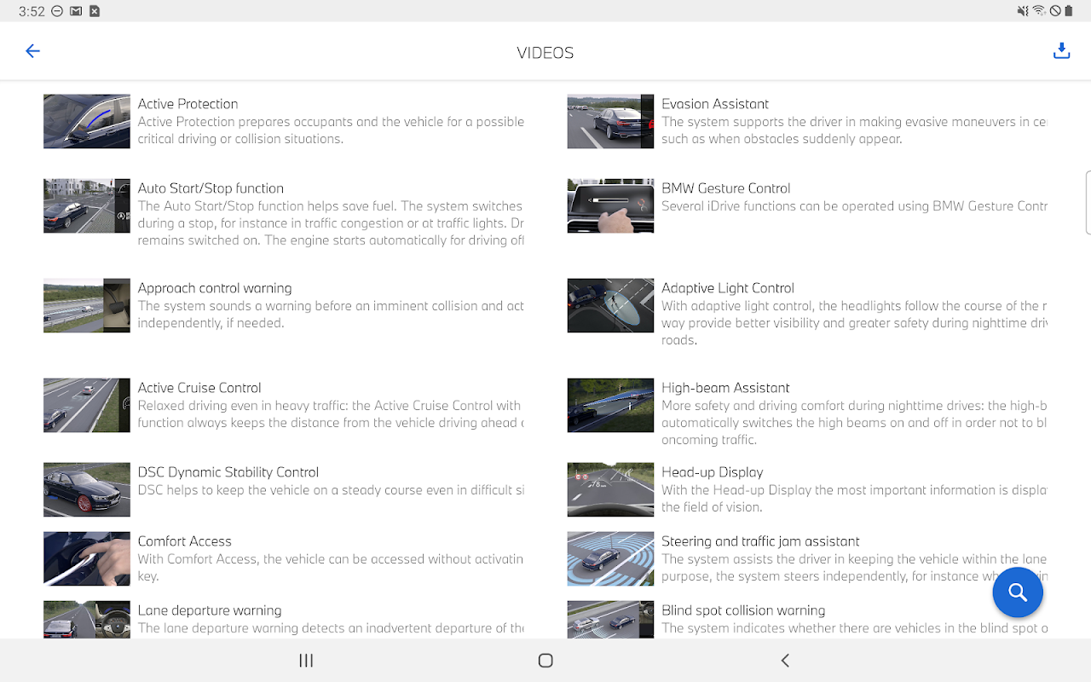
Task: Tap the home navigation circle
Action: tap(545, 660)
